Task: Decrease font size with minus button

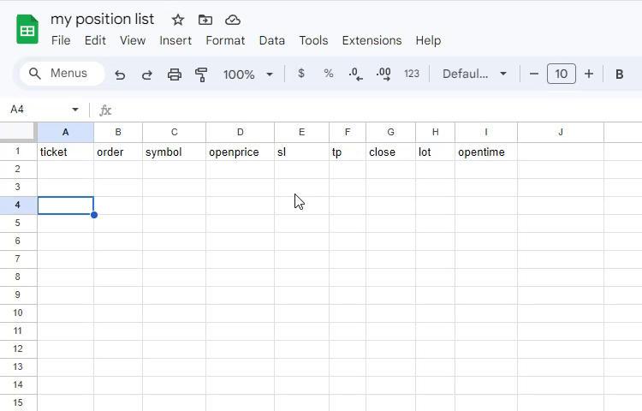Action: pos(534,74)
